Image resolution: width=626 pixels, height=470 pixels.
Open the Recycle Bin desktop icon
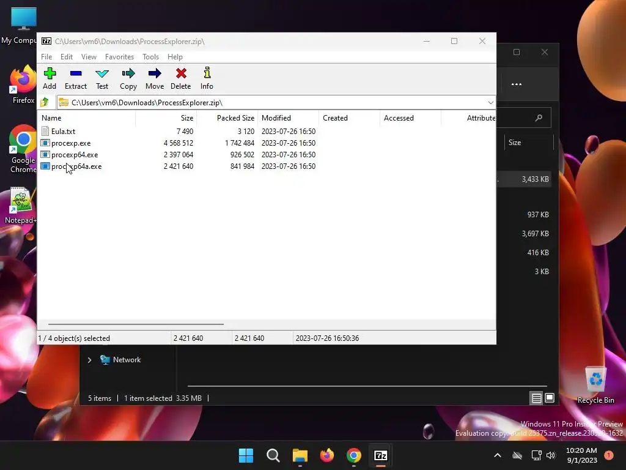point(595,386)
